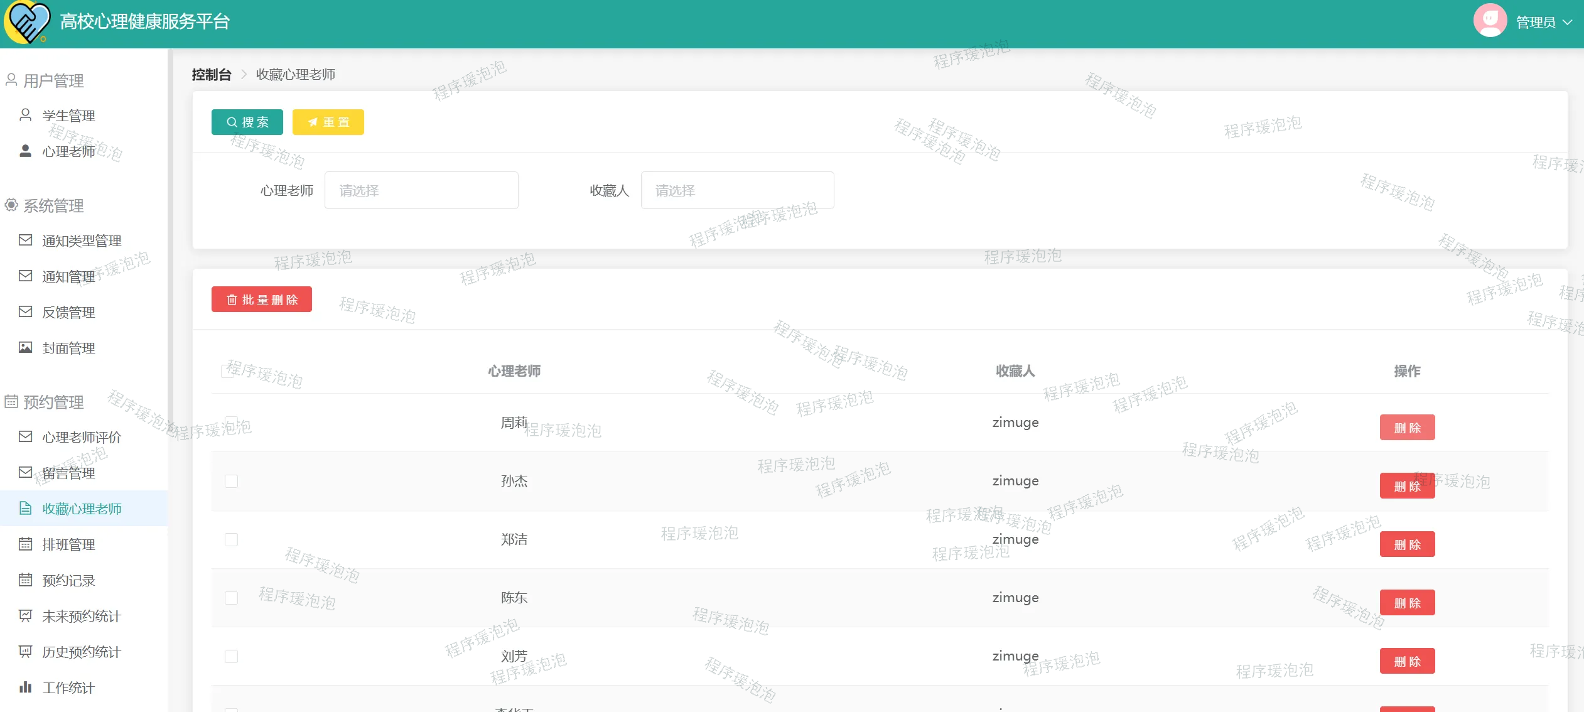This screenshot has height=712, width=1584.
Task: Open 历史预约统计 in sidebar
Action: [81, 652]
